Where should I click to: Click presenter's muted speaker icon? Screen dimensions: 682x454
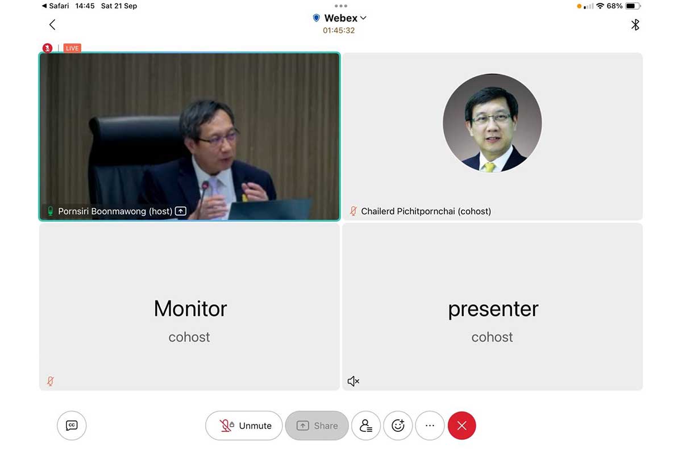(x=354, y=381)
